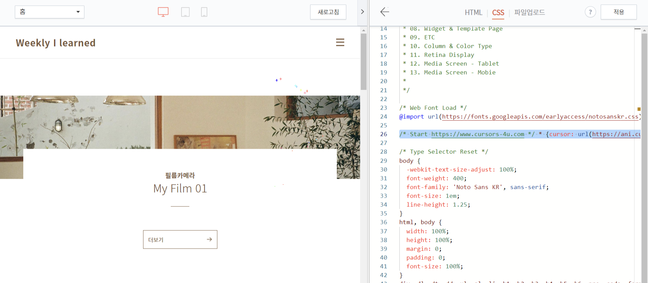Click the cover image in preview
648x283 pixels.
[180, 122]
